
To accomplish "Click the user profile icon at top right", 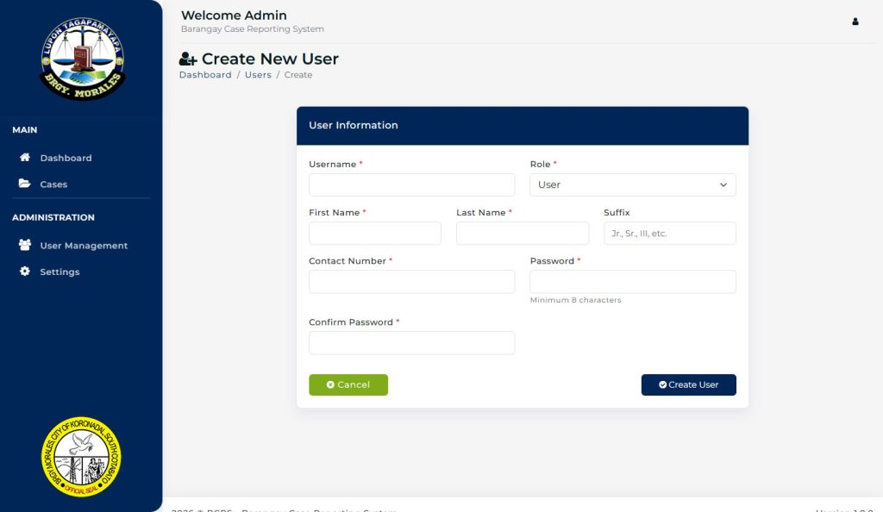I will click(x=855, y=22).
